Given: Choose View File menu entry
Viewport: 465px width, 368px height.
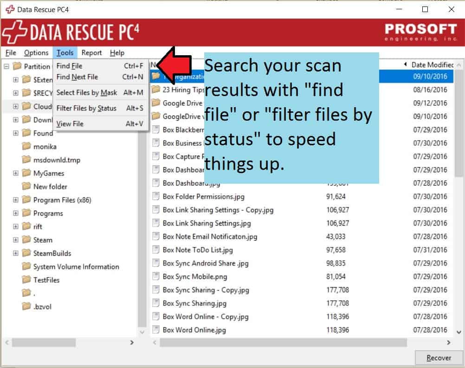Looking at the screenshot, I should point(100,123).
